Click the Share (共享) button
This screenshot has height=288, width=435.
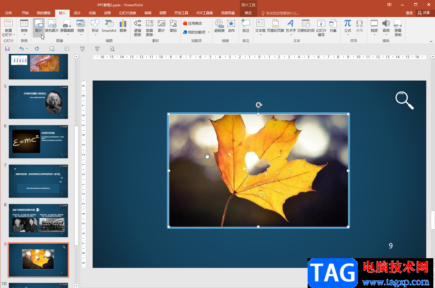[x=424, y=13]
